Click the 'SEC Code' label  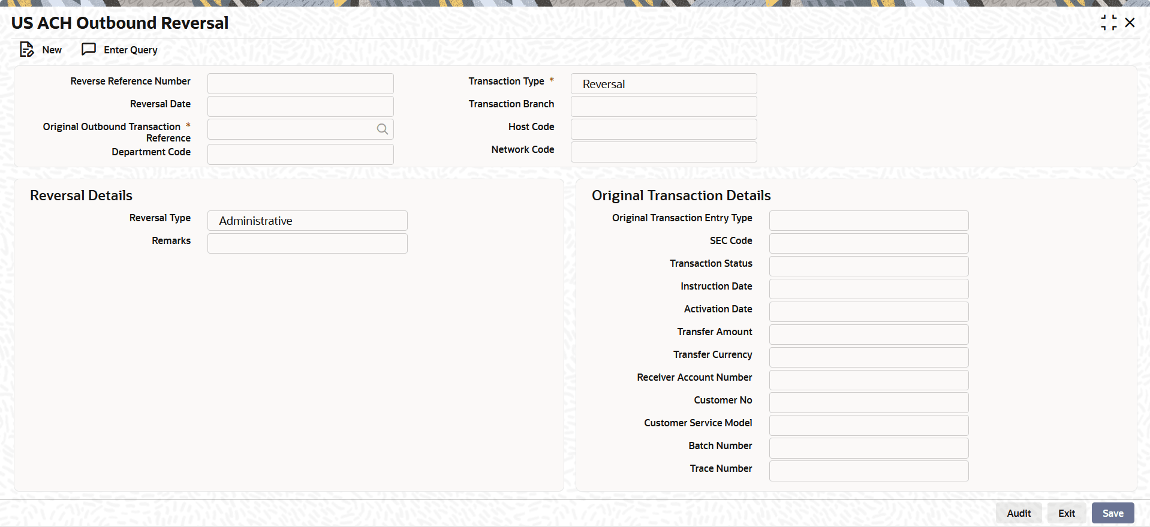click(731, 240)
